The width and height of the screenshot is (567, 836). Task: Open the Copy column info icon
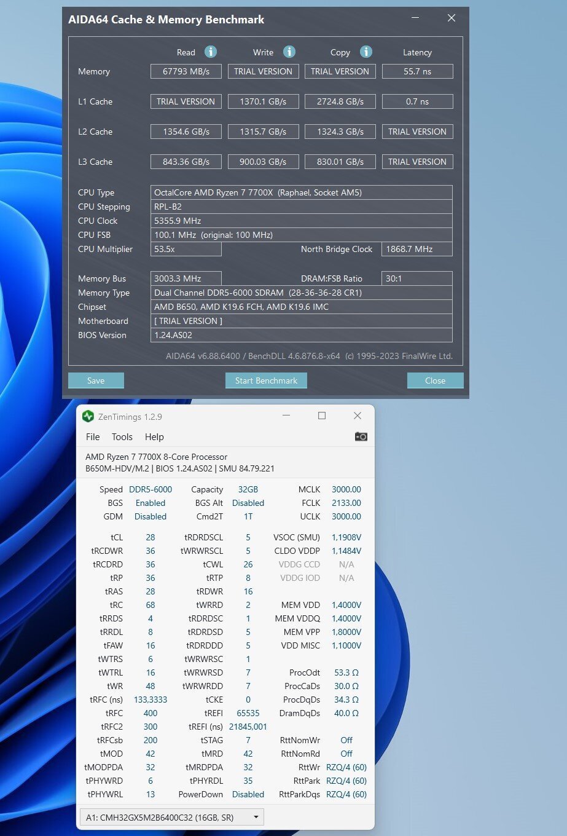coord(366,52)
